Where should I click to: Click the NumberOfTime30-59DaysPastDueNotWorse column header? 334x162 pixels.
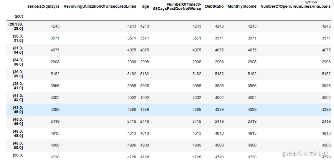[177, 6]
